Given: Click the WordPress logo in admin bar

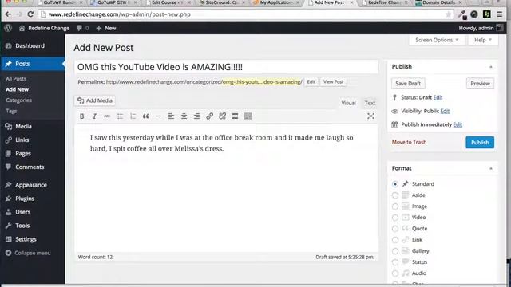Looking at the screenshot, I should pos(8,28).
